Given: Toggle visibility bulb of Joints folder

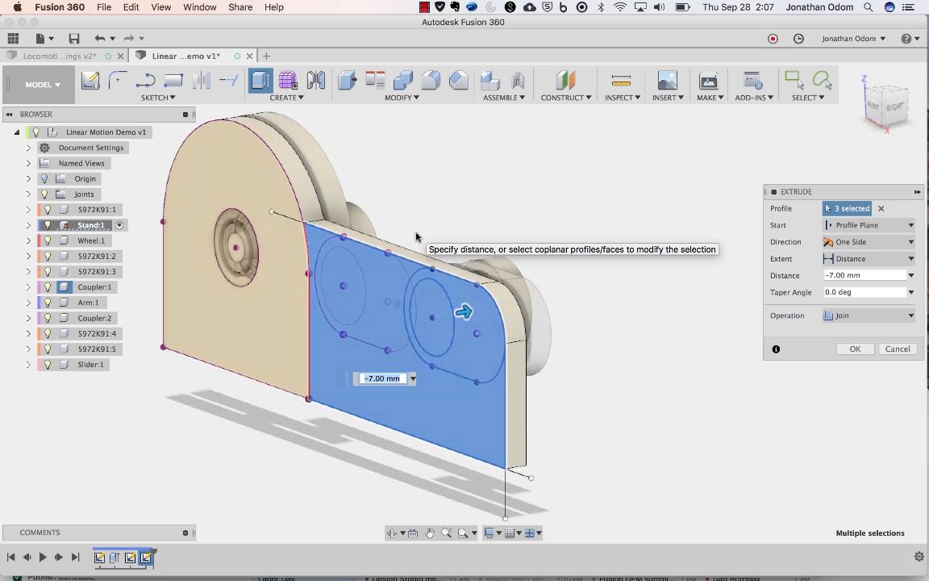Looking at the screenshot, I should [44, 194].
